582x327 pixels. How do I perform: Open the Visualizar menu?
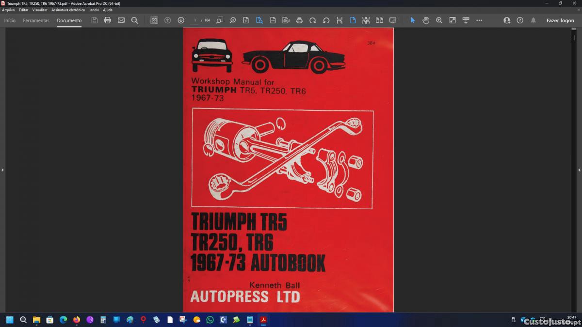pos(40,10)
